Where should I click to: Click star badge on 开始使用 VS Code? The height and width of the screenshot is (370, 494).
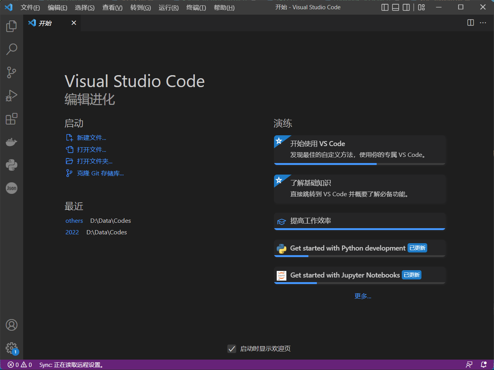[x=279, y=141]
